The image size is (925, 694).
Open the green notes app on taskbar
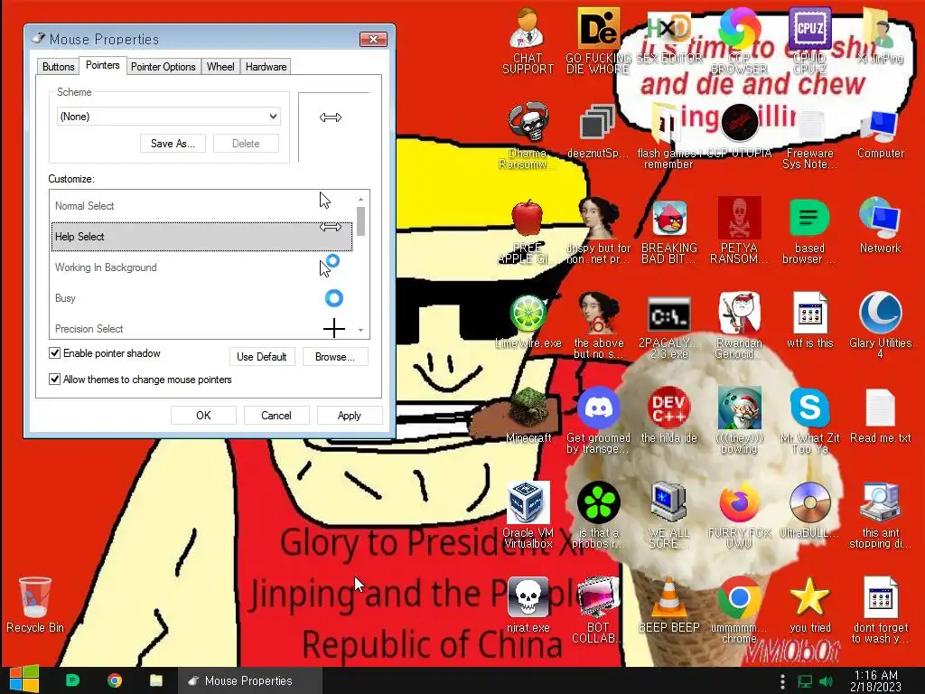(72, 680)
